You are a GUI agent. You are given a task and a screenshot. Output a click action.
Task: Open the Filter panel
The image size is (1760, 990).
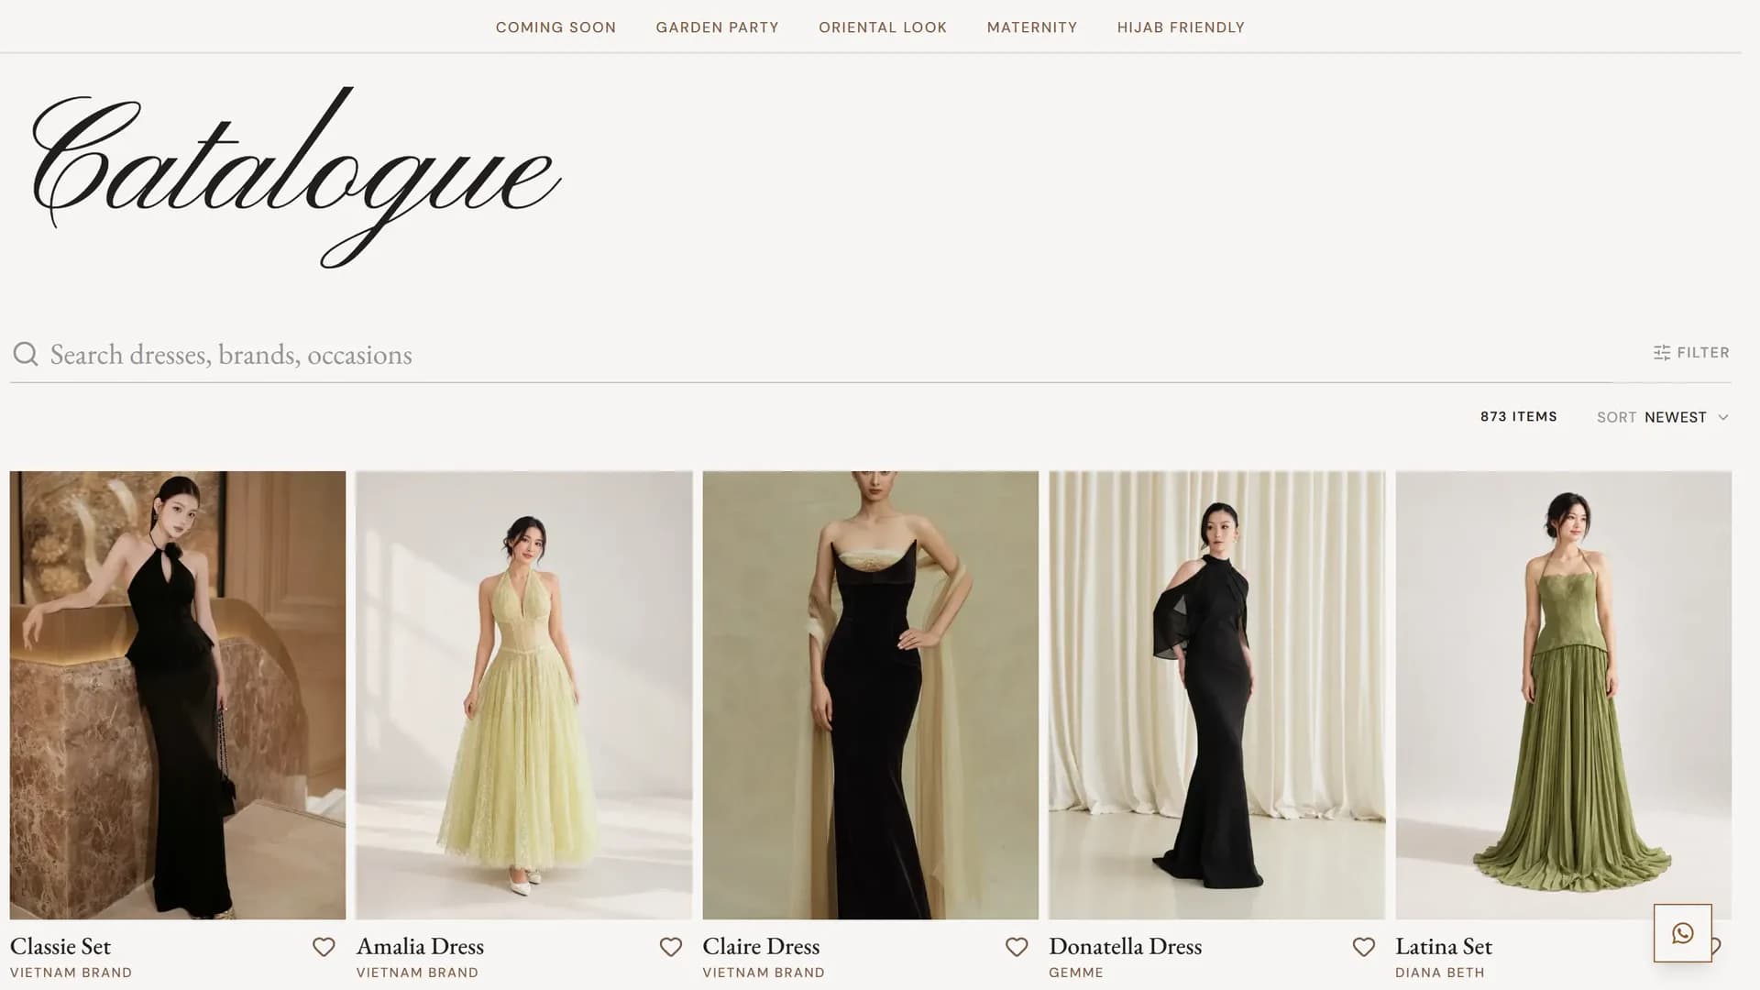coord(1691,353)
